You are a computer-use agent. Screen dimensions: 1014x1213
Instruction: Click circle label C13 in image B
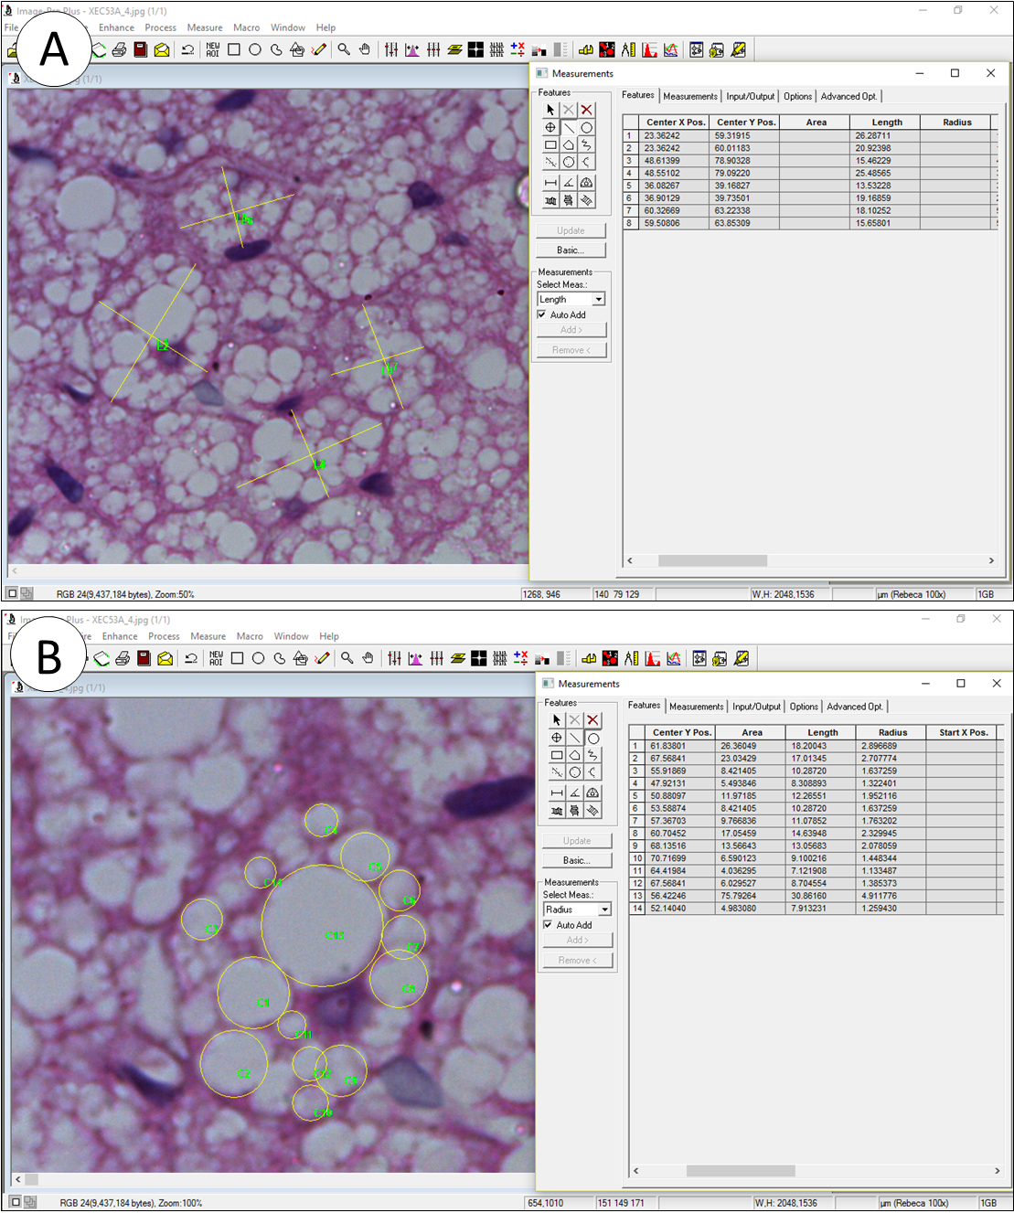point(335,935)
